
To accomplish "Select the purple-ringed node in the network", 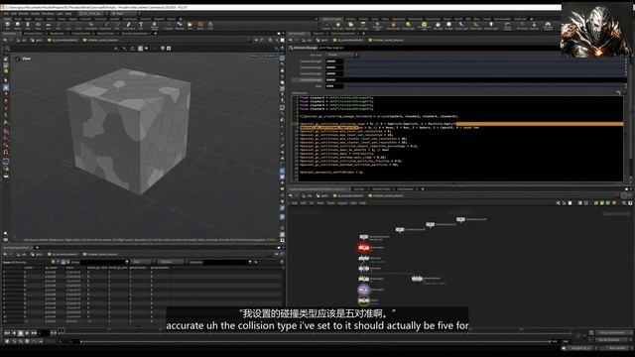I will [x=364, y=290].
